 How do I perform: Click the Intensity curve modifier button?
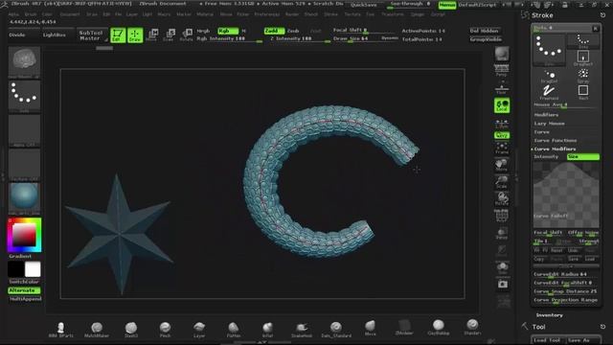pyautogui.click(x=549, y=157)
